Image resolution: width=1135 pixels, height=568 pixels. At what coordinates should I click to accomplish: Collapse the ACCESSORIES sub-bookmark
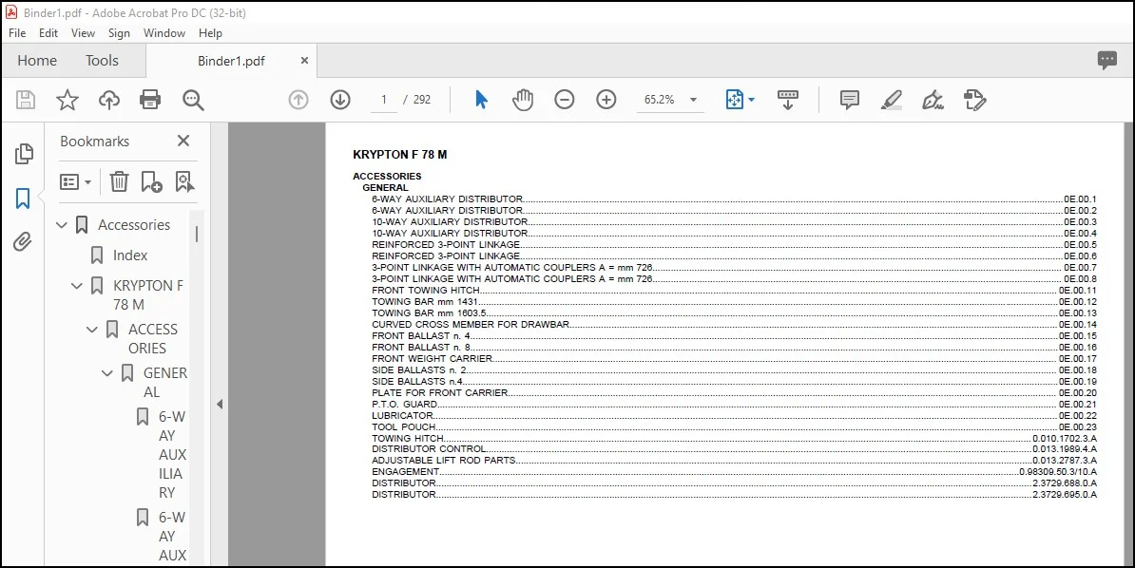[x=92, y=330]
